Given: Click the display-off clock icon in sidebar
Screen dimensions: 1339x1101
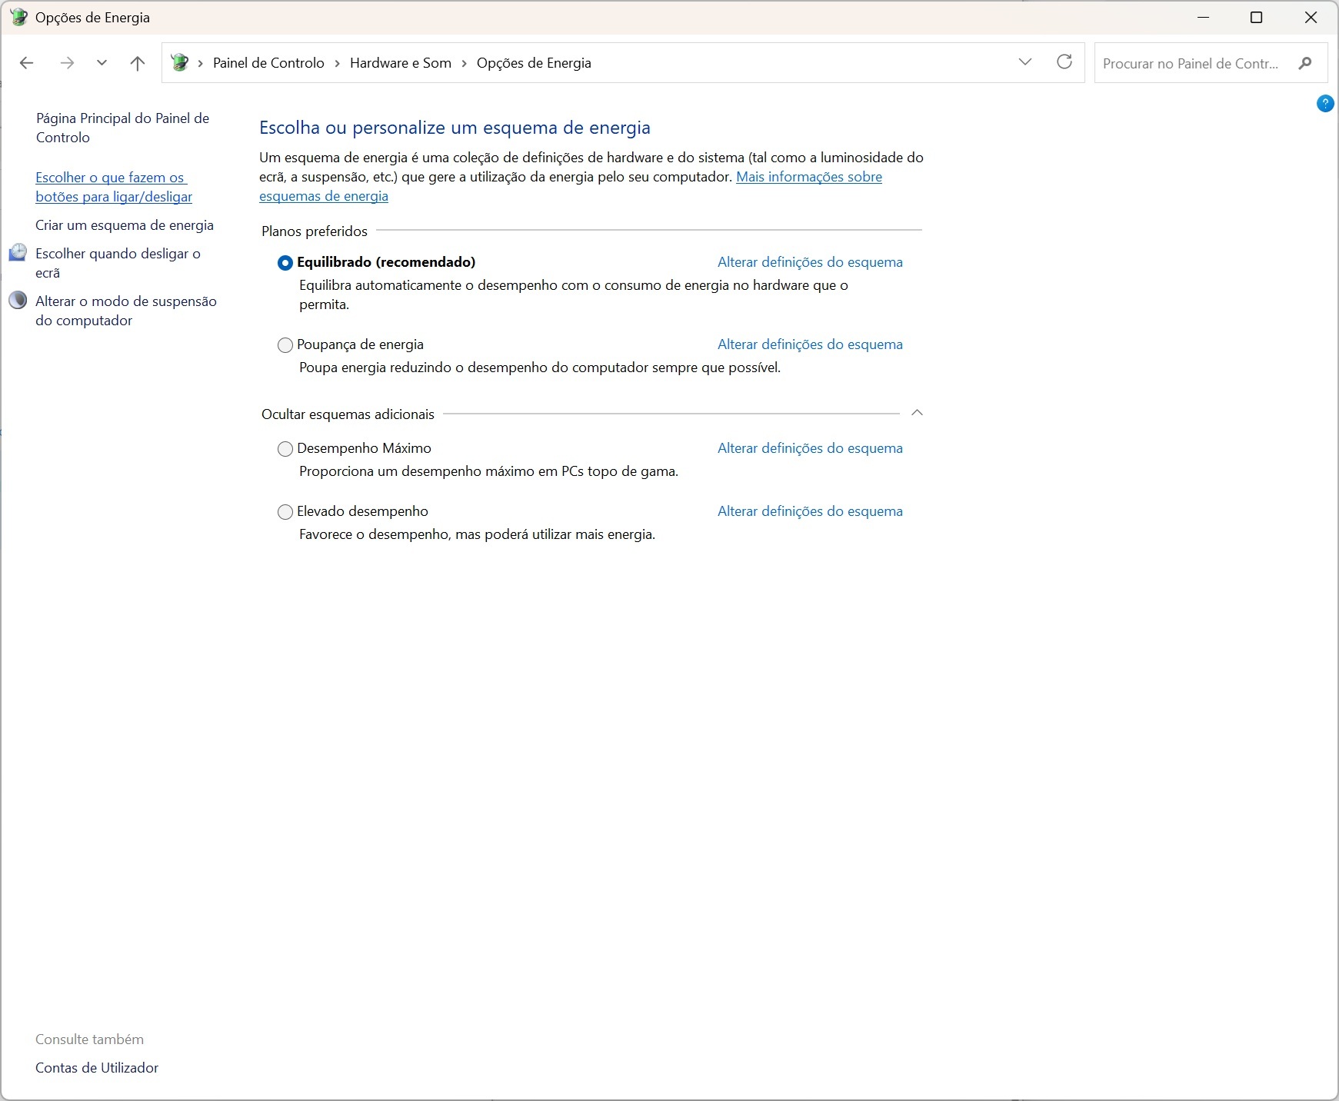Looking at the screenshot, I should [18, 253].
